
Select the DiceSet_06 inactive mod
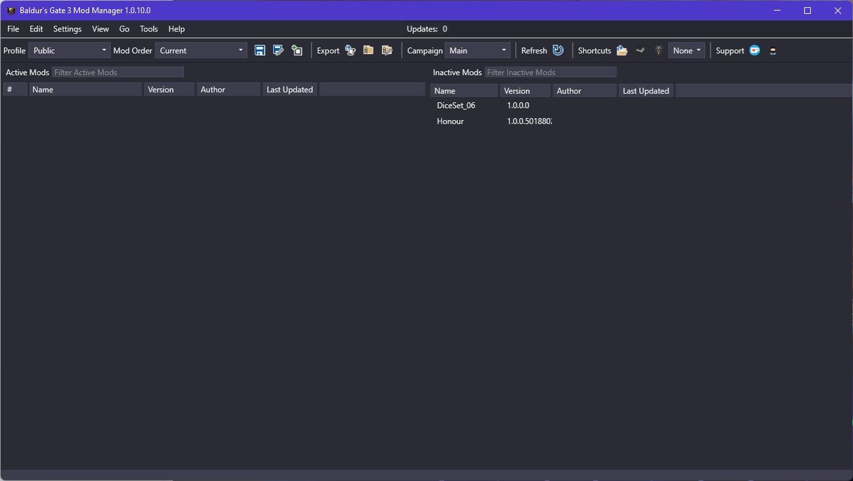tap(456, 106)
